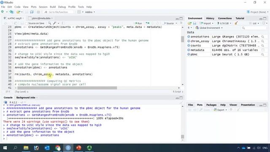Click compile report notebook icon in editor toolbar
Viewport: 270px width, 152px height.
(x=63, y=23)
